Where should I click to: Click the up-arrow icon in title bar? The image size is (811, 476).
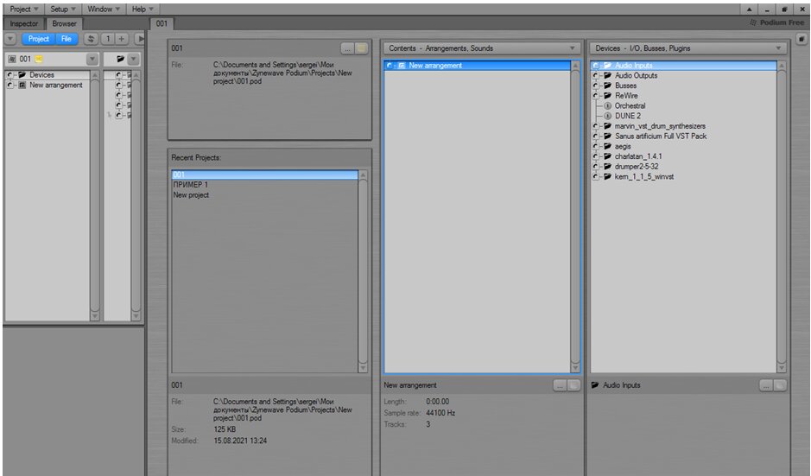[749, 10]
